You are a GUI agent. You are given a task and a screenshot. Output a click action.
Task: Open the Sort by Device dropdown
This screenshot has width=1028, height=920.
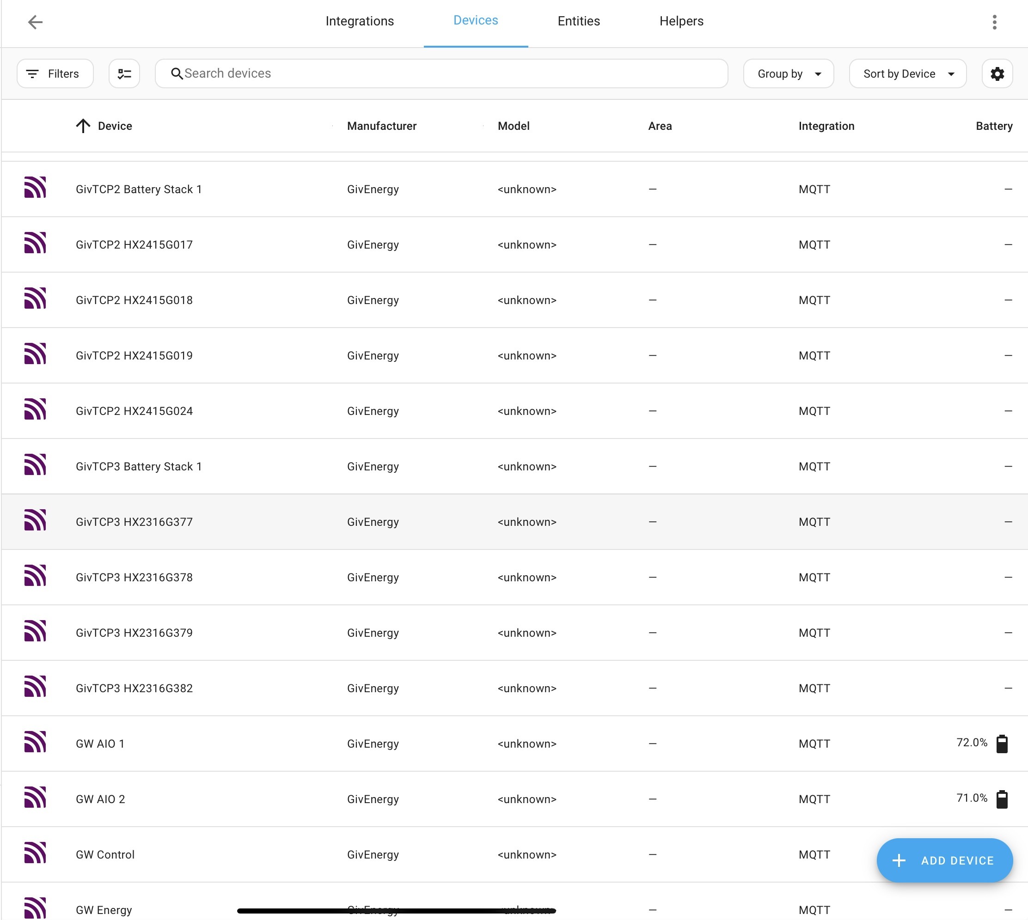908,74
